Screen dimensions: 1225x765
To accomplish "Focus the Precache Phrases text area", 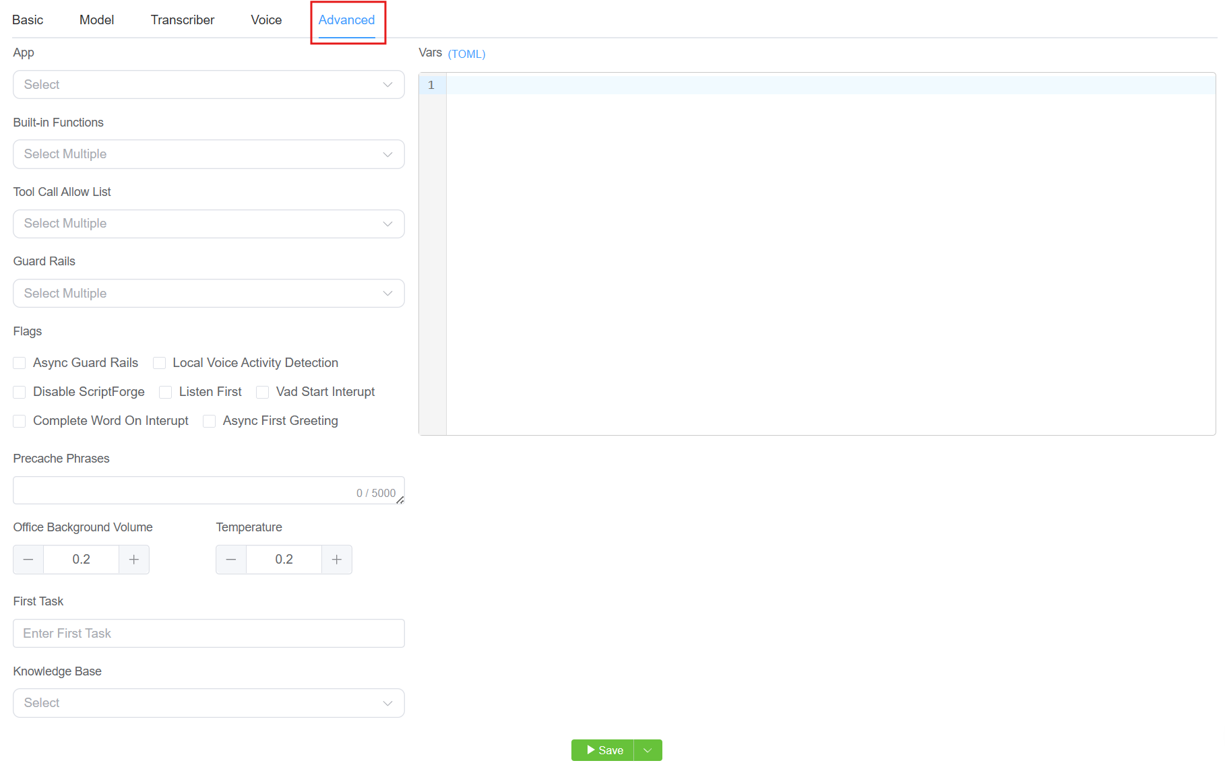I will tap(182, 490).
